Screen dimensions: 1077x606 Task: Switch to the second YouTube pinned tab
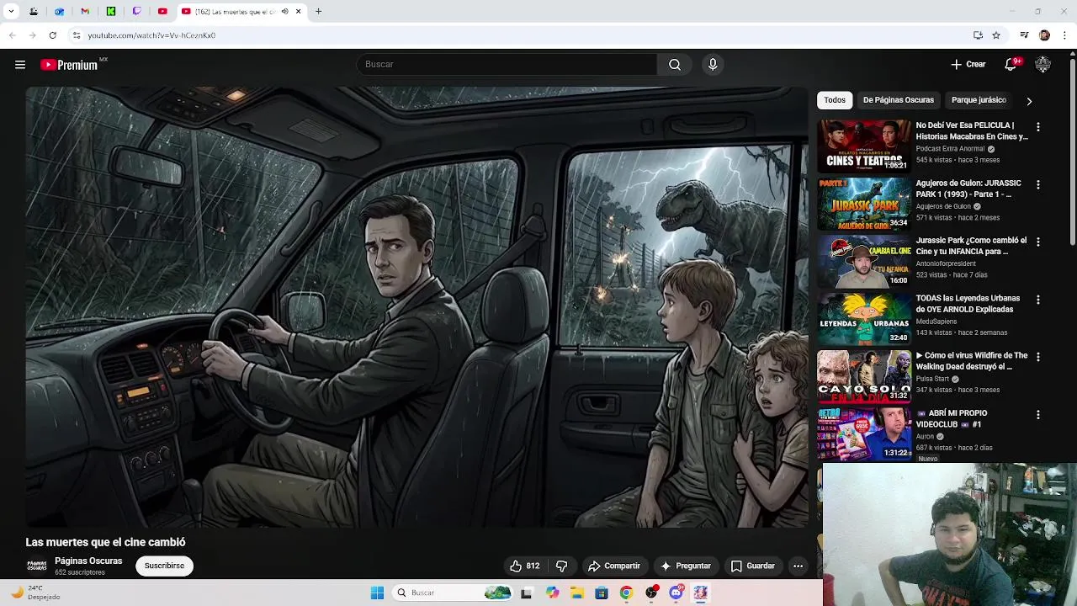coord(162,12)
